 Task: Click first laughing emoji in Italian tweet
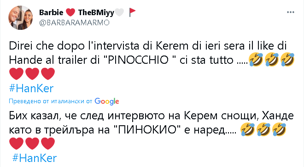click(x=256, y=60)
